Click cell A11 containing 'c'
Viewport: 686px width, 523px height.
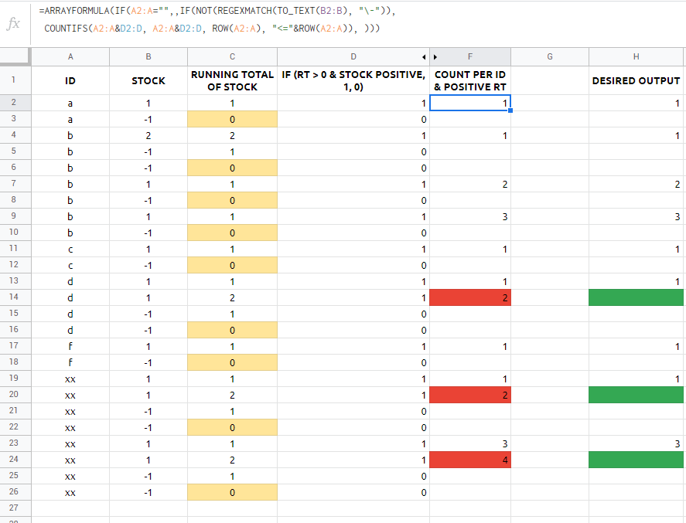coord(70,249)
